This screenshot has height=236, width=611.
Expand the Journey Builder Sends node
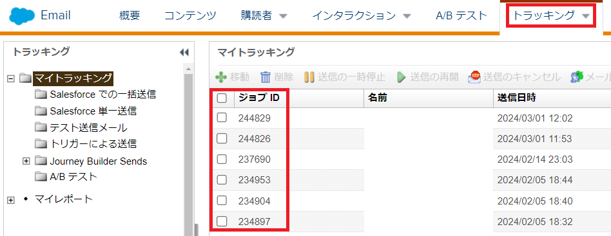(x=26, y=161)
